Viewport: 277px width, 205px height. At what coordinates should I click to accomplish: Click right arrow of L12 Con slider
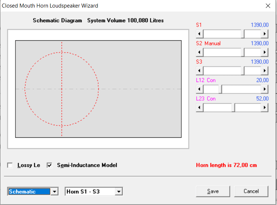click(264, 89)
